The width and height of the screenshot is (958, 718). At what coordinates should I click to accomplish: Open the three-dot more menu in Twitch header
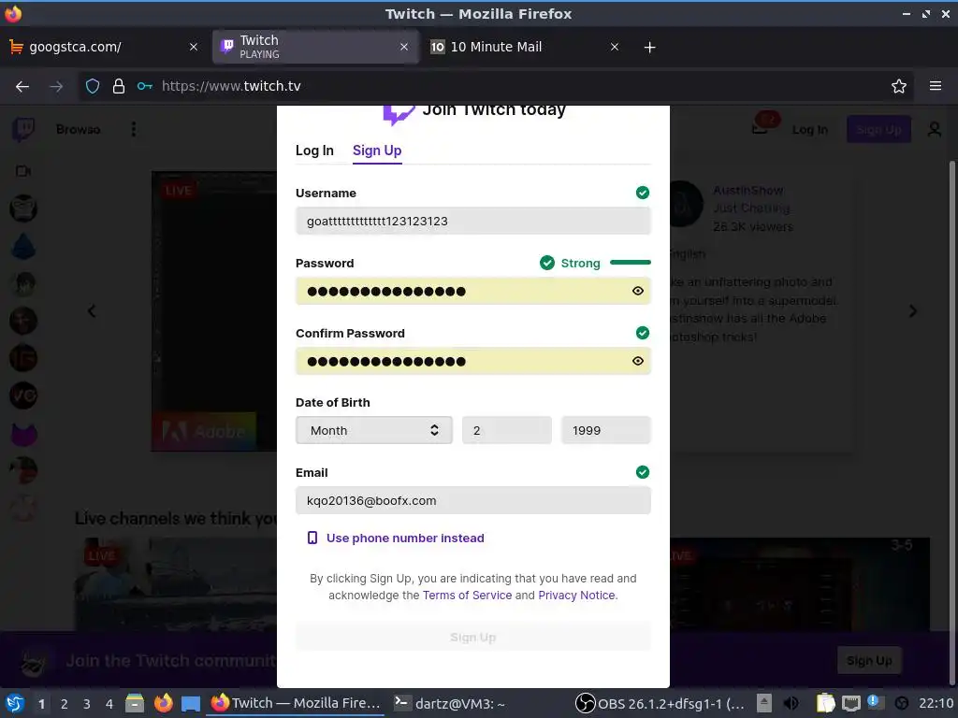coord(134,129)
